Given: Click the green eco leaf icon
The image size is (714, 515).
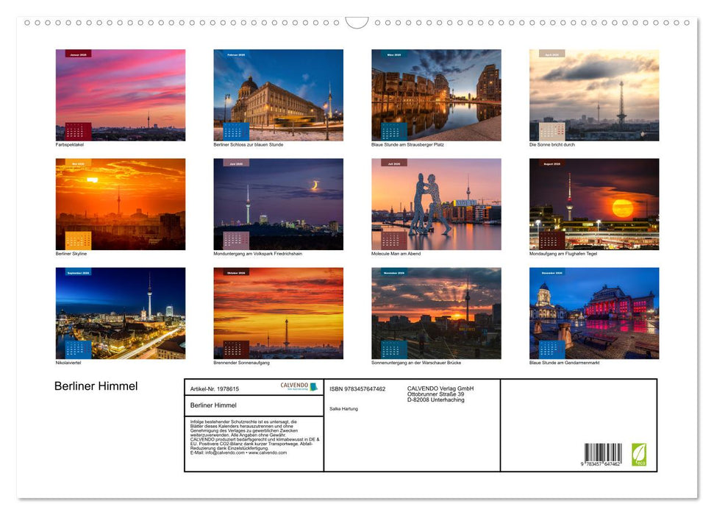Looking at the screenshot, I should tap(638, 454).
